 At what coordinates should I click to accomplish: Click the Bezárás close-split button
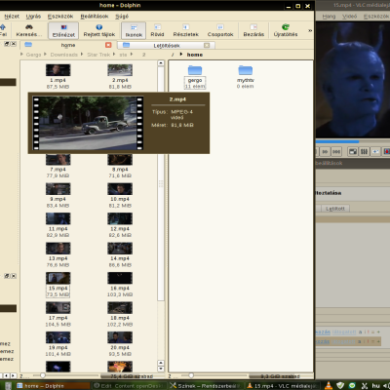point(253,30)
